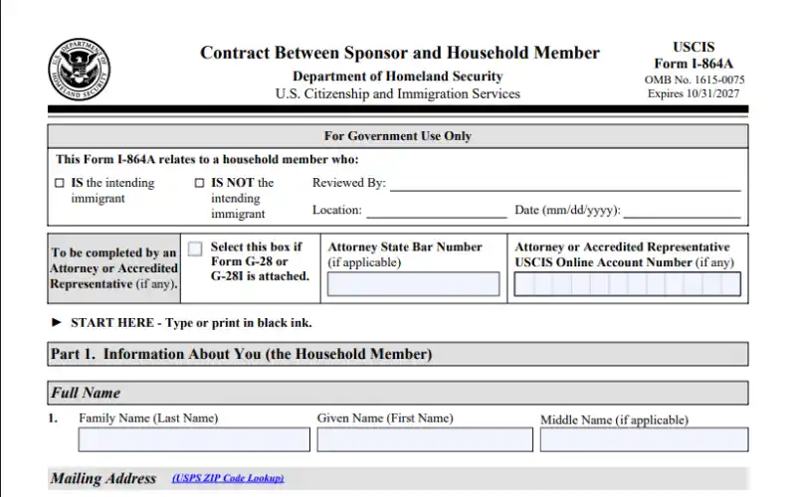
Task: Click the 'Full Name' section heading
Action: click(x=86, y=393)
